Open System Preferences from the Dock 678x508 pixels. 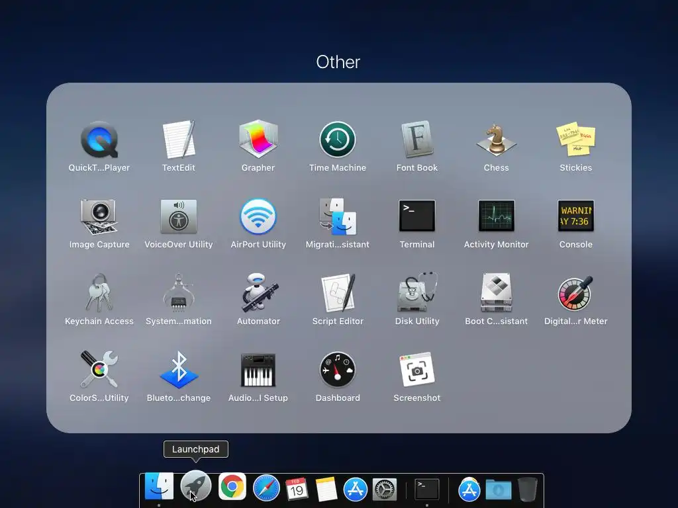pyautogui.click(x=385, y=490)
